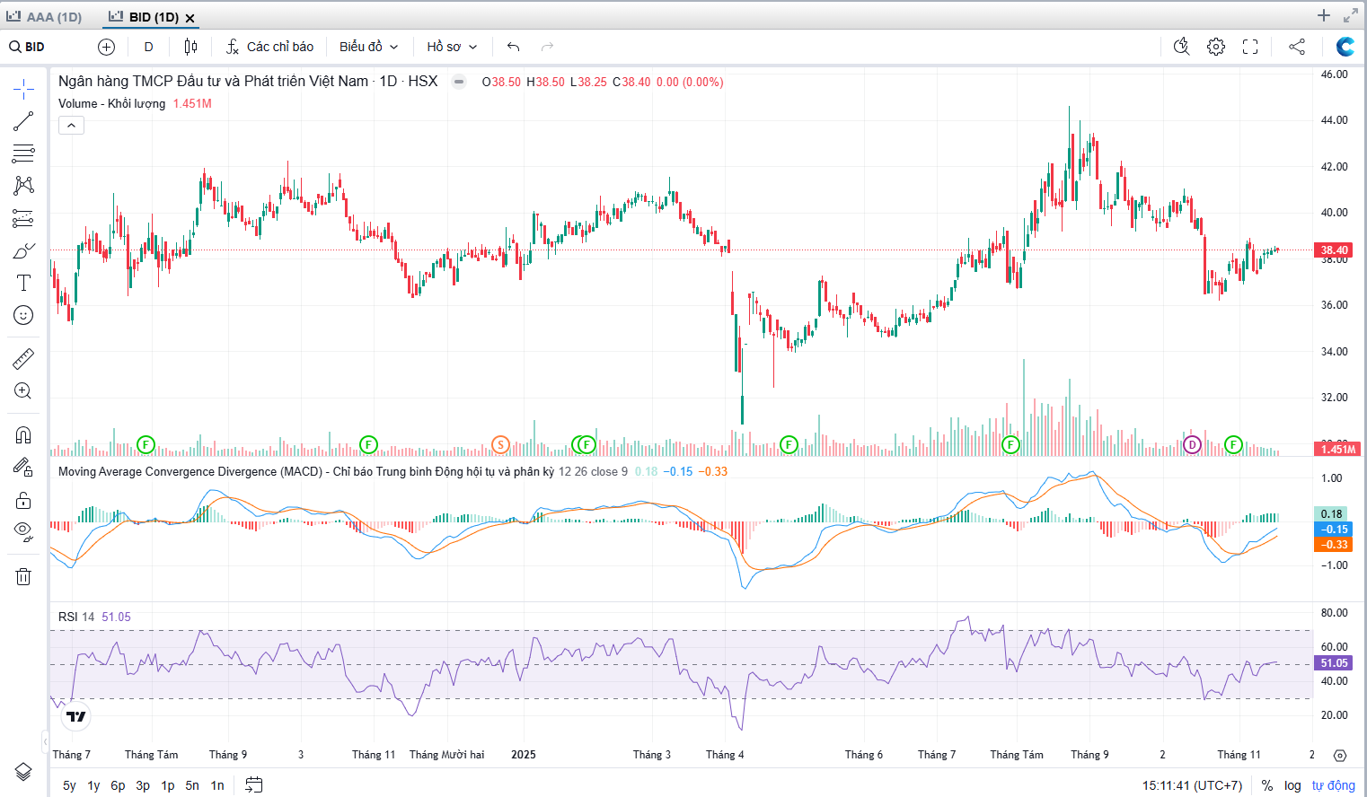Switch to the AAA (1D) tab
The height and width of the screenshot is (797, 1367).
45,17
